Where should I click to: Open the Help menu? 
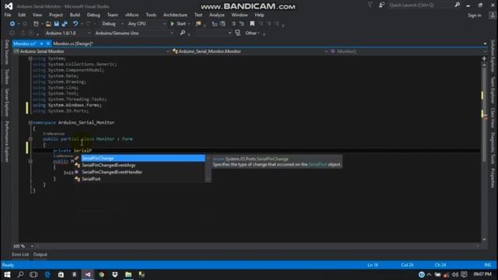259,15
